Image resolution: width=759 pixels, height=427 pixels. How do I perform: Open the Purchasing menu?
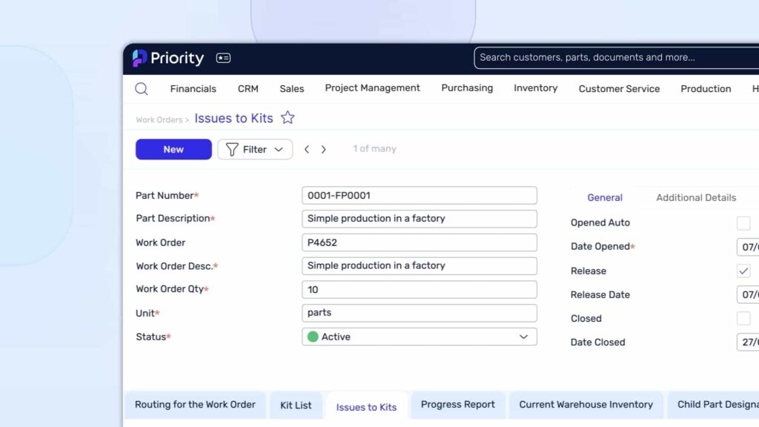467,88
